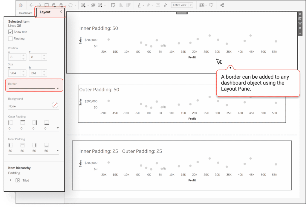Open the highlight pen dropdown arrow
The image size is (306, 209).
[143, 5]
